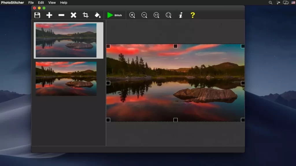Close the PhotoStitcher window

34,8
